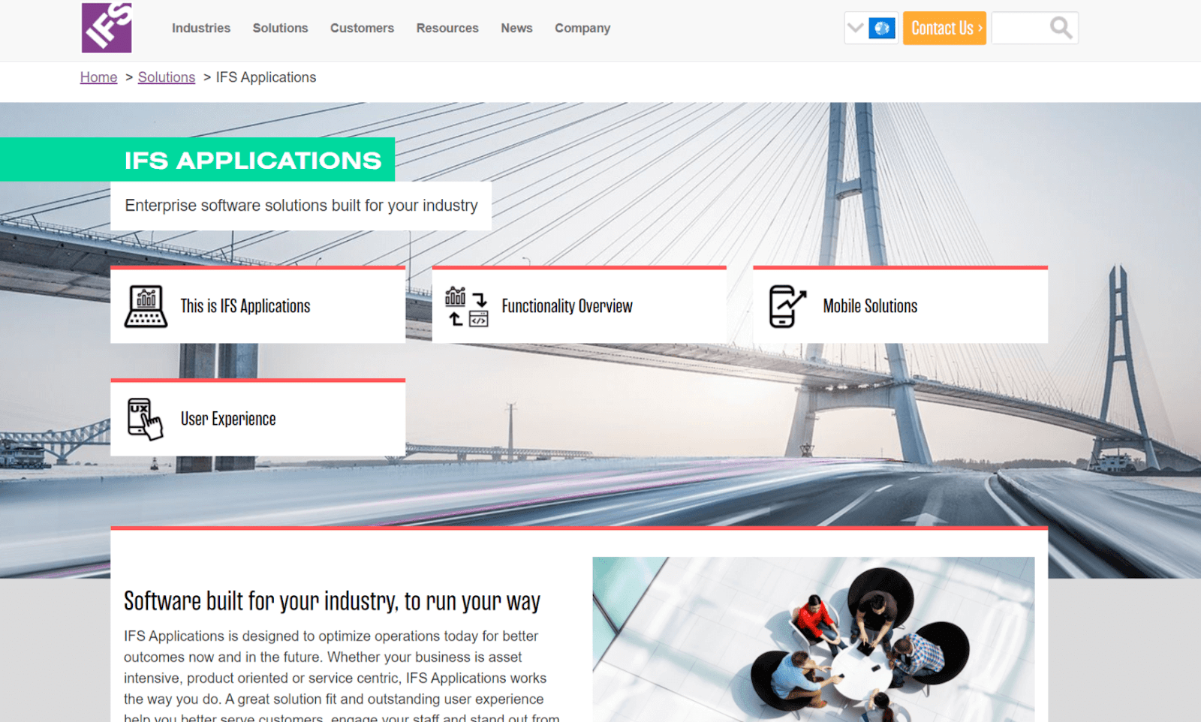Open the Company menu
Image resolution: width=1201 pixels, height=722 pixels.
(x=582, y=28)
